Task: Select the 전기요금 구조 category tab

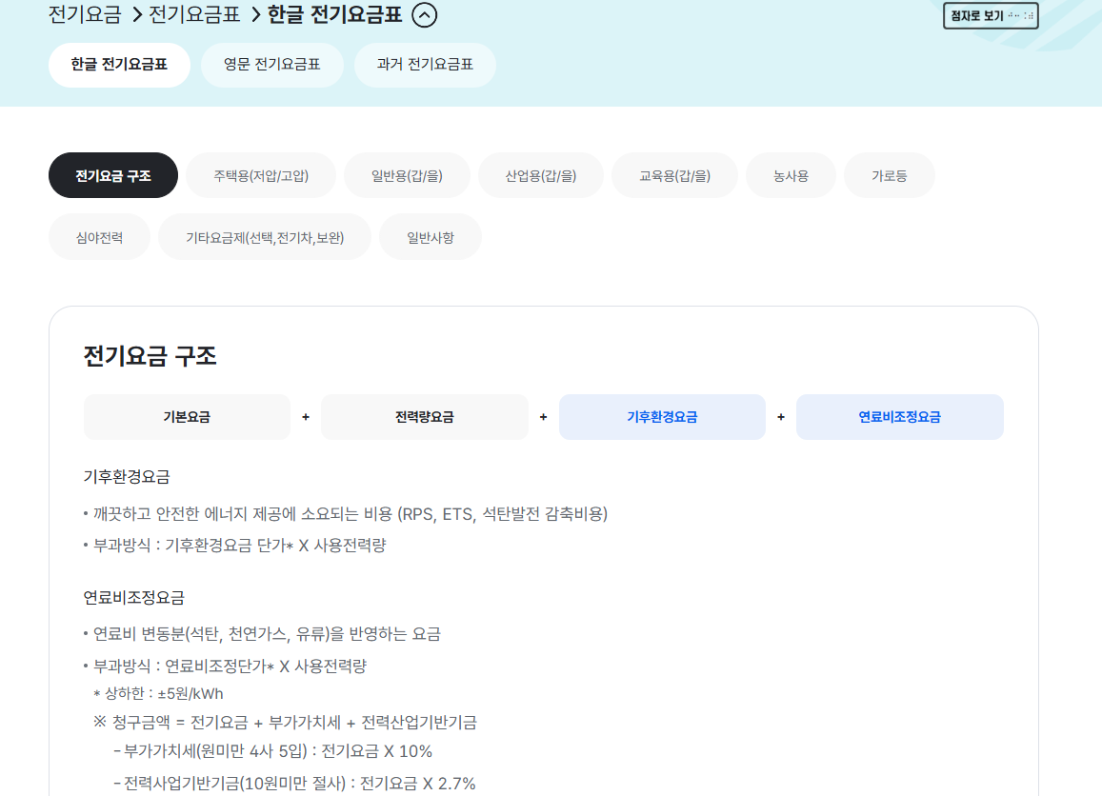Action: [113, 175]
